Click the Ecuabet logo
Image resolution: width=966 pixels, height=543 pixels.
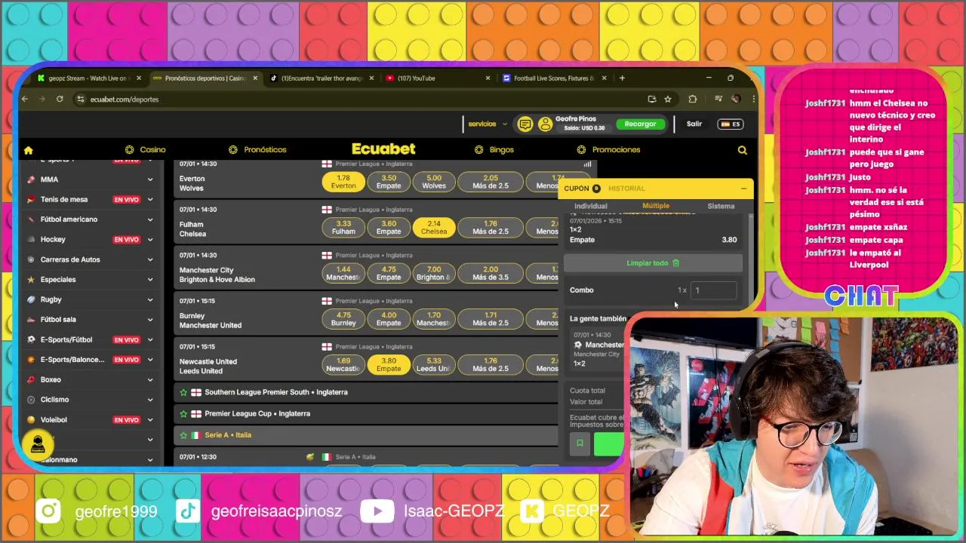383,149
